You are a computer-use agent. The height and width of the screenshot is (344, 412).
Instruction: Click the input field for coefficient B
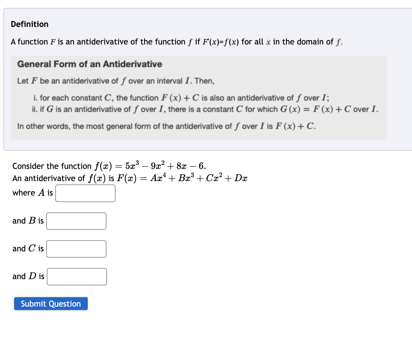point(76,221)
